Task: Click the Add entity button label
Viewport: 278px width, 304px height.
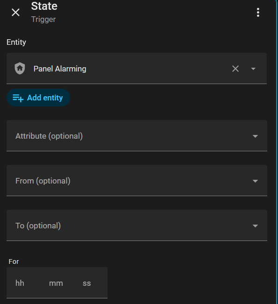Action: tap(45, 98)
